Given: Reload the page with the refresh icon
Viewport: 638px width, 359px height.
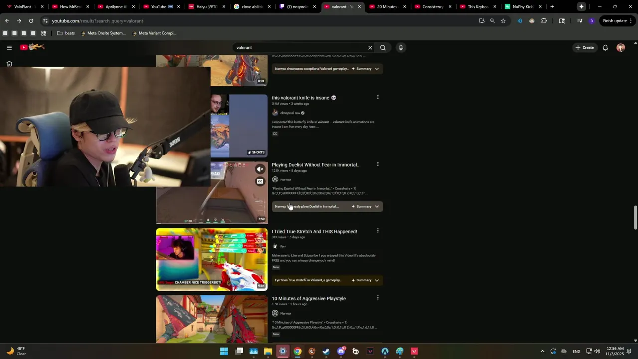Looking at the screenshot, I should [31, 21].
